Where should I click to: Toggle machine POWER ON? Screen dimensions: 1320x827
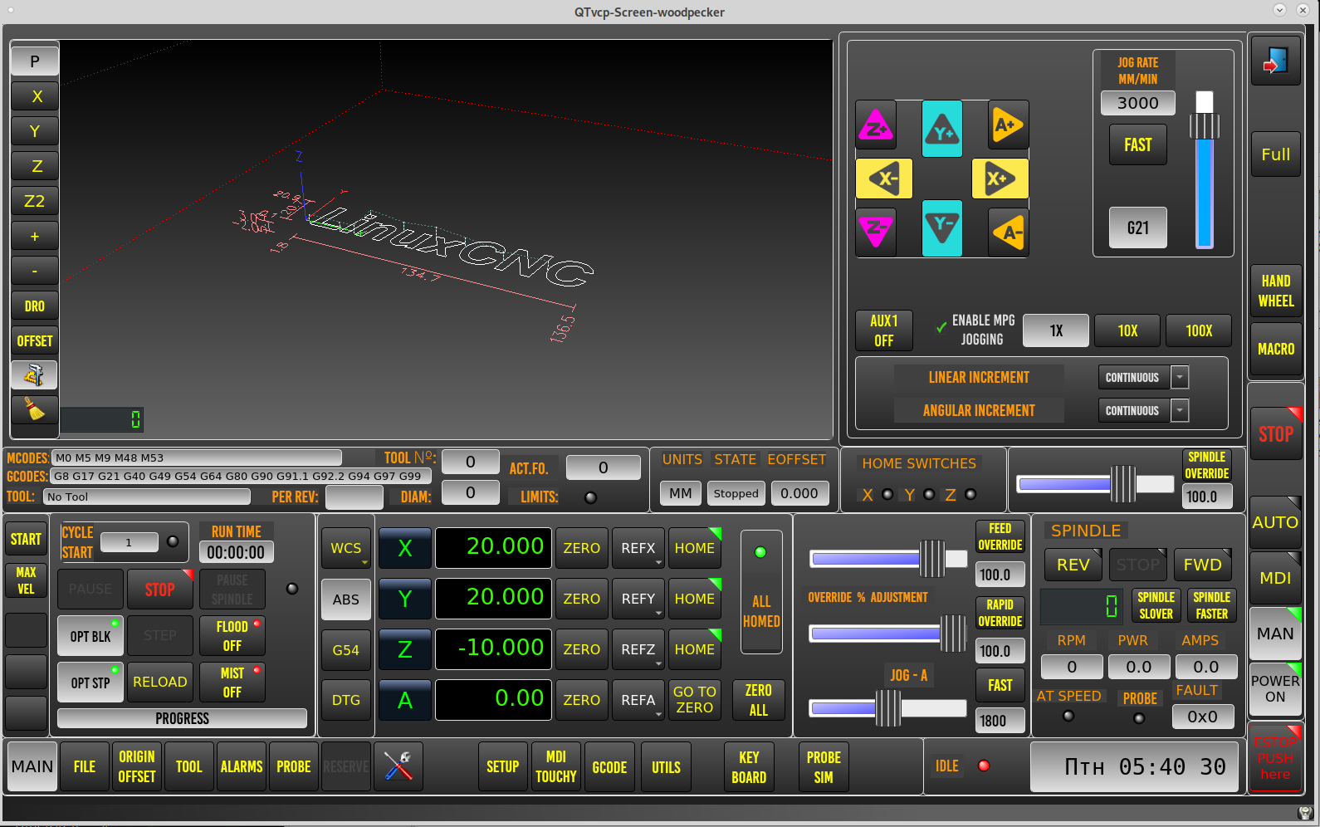coord(1275,688)
